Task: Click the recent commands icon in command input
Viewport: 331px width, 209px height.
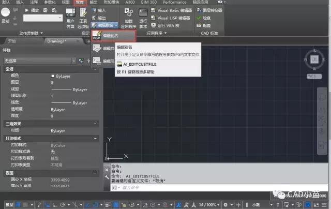Action: (x=115, y=187)
